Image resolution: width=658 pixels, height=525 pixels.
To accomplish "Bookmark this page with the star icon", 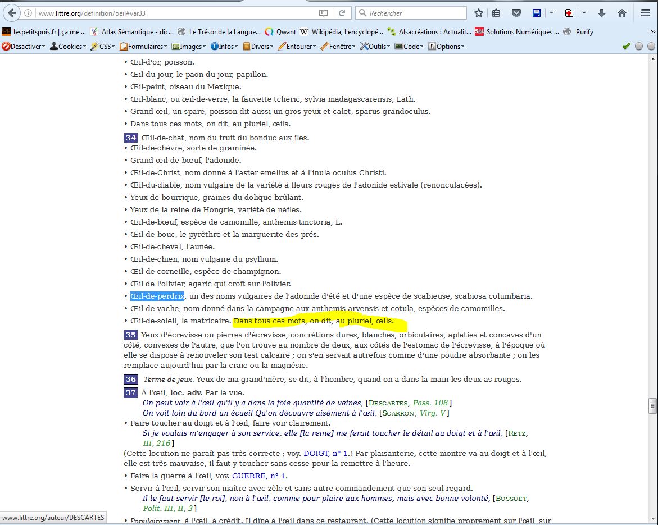I will tap(478, 13).
